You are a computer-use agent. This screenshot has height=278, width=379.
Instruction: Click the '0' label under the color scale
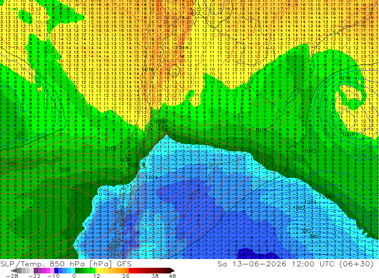74,276
